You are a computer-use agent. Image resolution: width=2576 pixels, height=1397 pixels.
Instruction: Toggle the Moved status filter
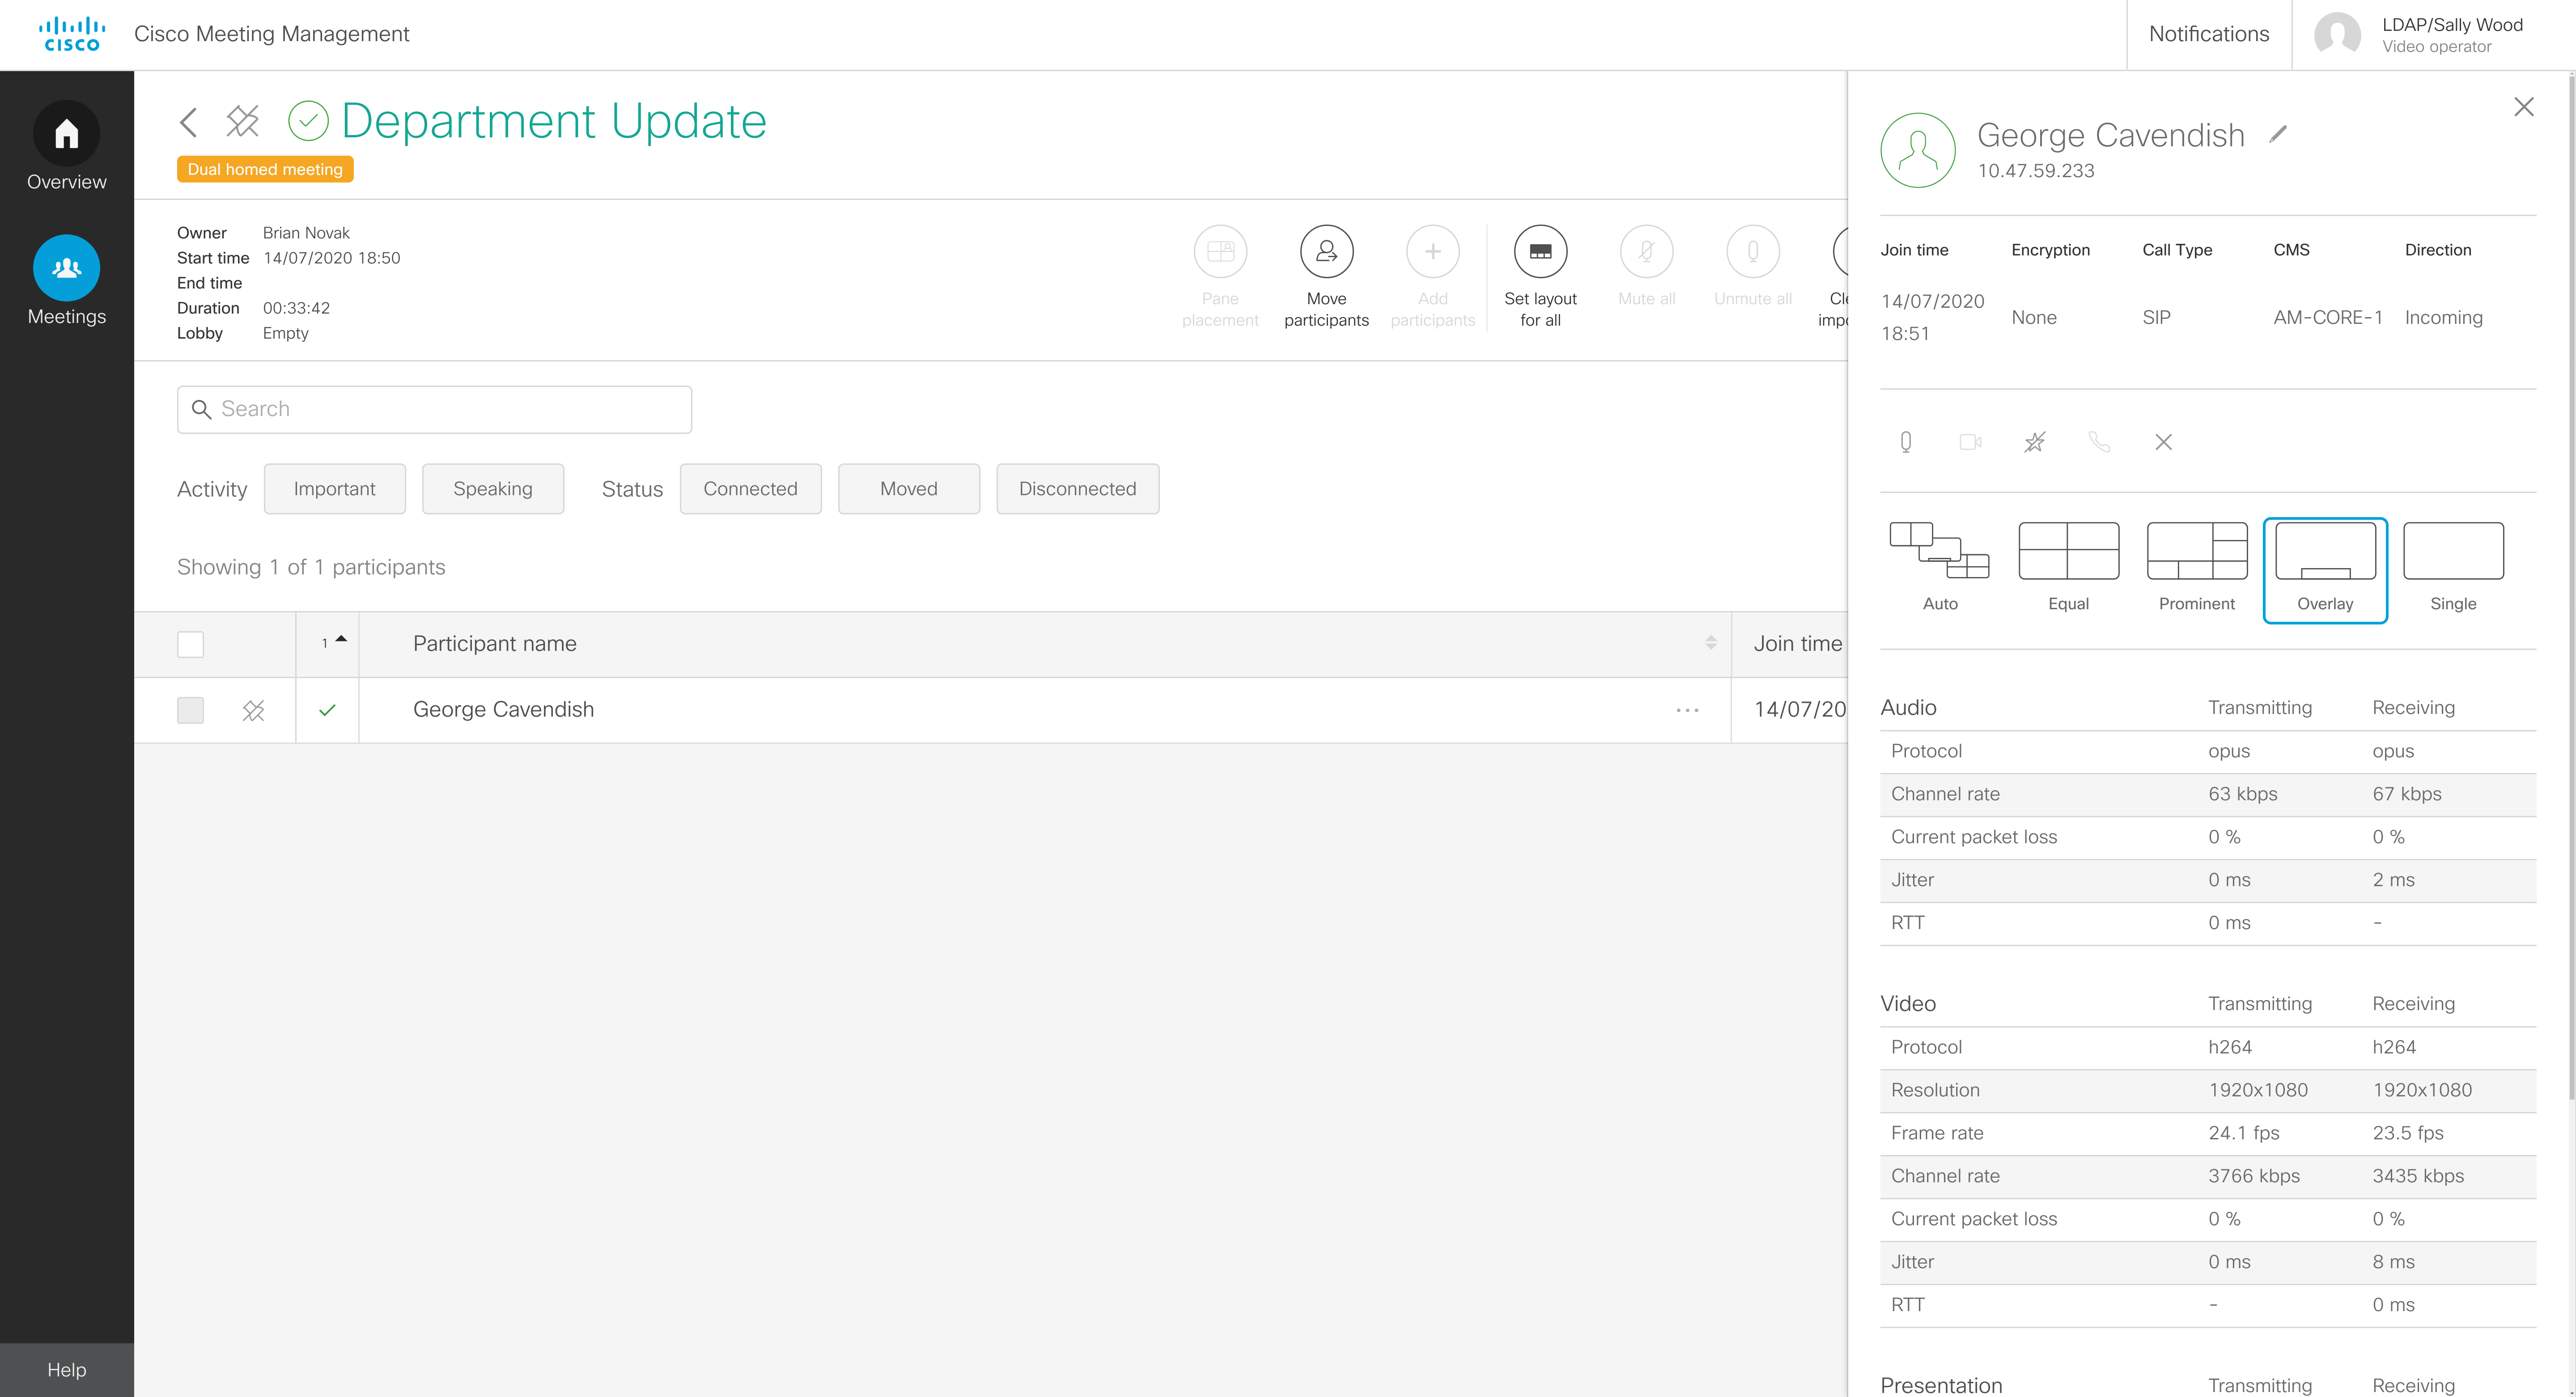point(908,489)
